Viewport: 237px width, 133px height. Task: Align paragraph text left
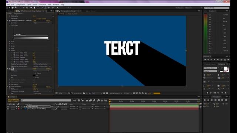[205, 100]
